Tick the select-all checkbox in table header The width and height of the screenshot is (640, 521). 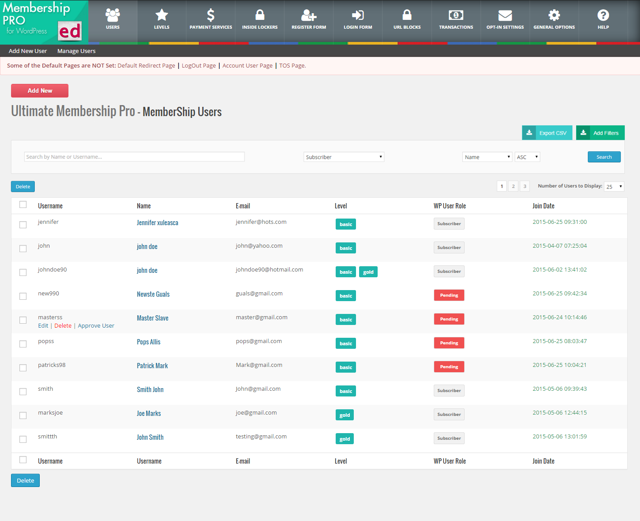[23, 204]
